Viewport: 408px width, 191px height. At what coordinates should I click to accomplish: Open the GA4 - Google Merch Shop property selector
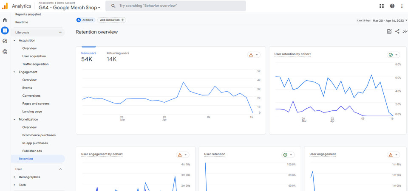(70, 8)
